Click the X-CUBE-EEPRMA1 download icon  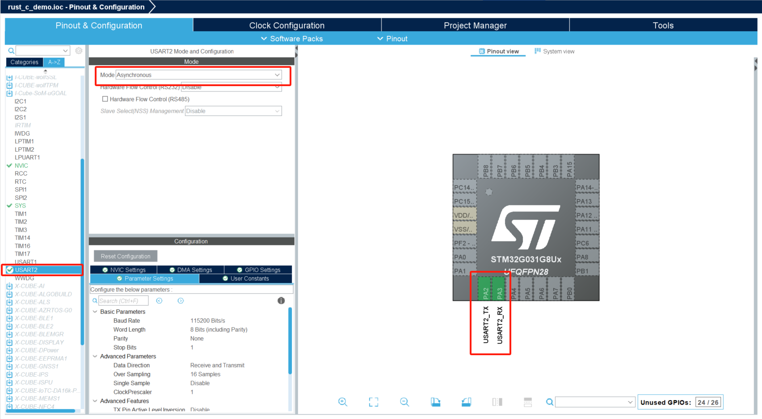[9, 358]
